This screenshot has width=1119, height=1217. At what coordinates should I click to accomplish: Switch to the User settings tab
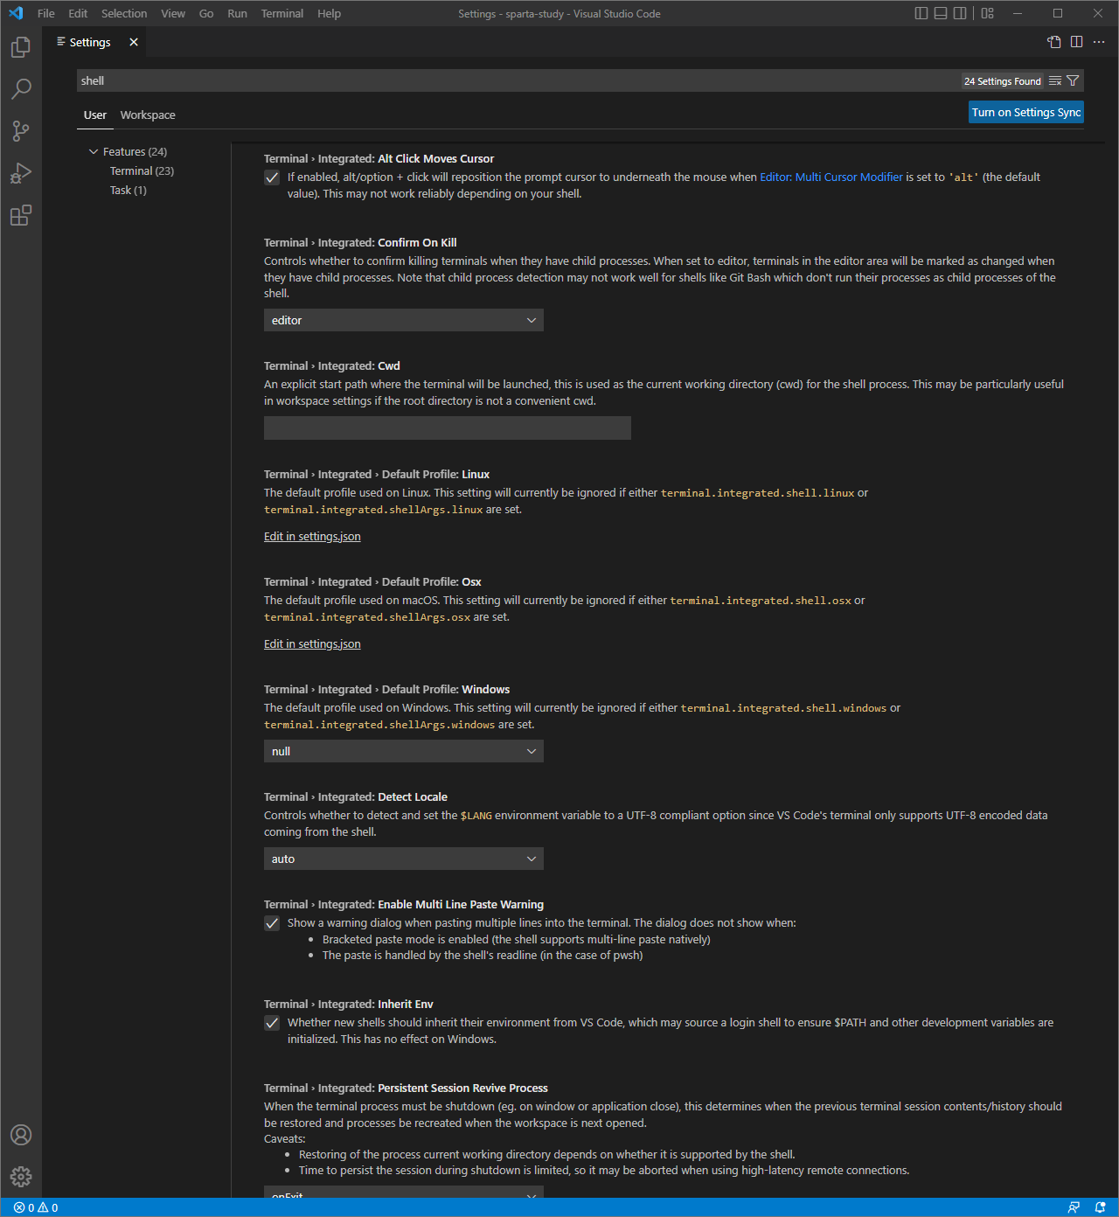(x=95, y=115)
